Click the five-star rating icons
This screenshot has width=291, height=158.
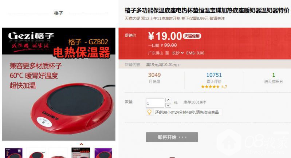(210, 86)
